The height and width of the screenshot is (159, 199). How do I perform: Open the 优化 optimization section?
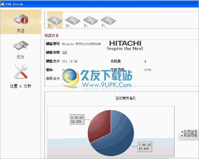(21, 50)
